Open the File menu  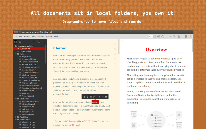tap(16, 37)
